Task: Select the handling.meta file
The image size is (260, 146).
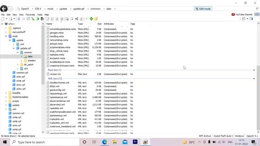Action: (x=57, y=36)
